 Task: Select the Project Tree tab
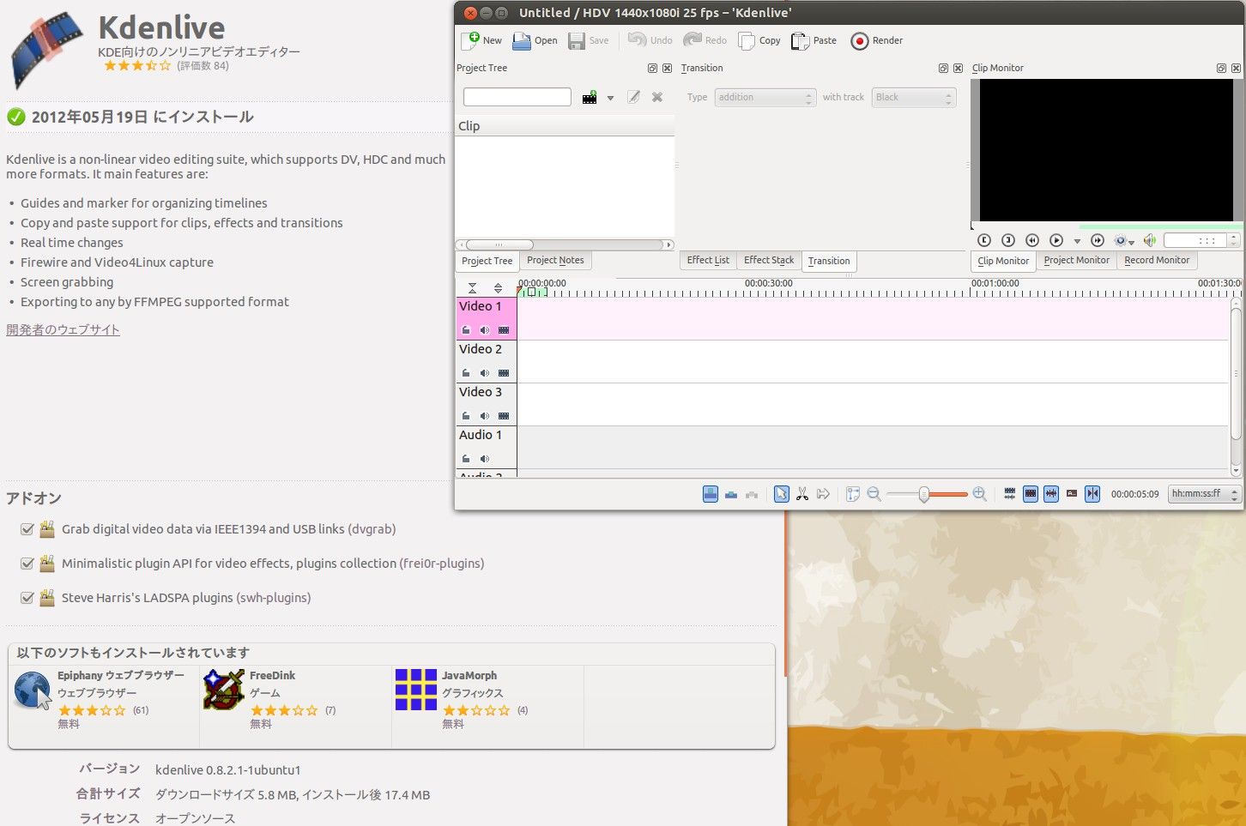[487, 261]
